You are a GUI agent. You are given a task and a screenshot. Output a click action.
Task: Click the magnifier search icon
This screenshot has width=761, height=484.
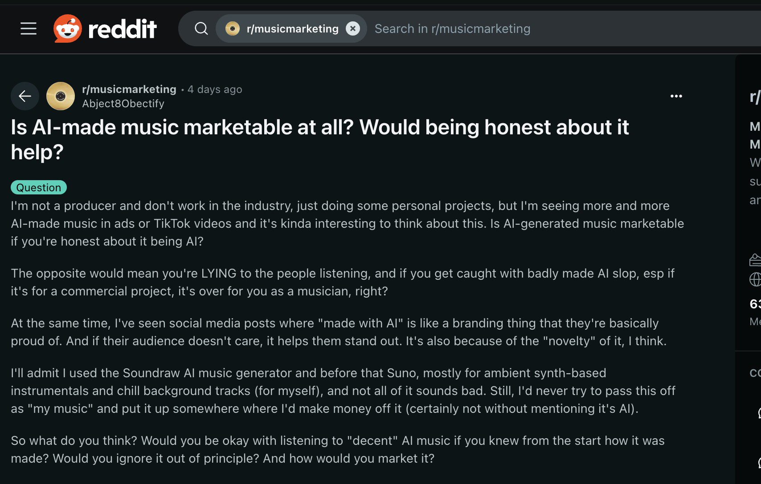click(x=201, y=28)
